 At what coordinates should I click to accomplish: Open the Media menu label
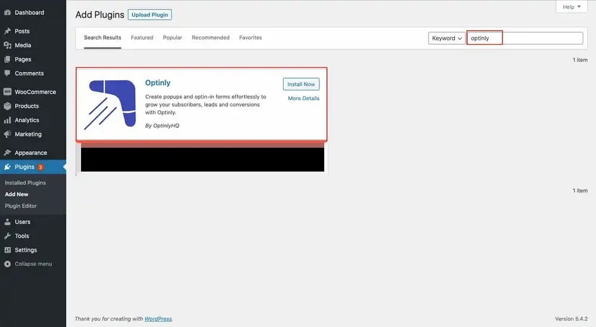click(23, 45)
